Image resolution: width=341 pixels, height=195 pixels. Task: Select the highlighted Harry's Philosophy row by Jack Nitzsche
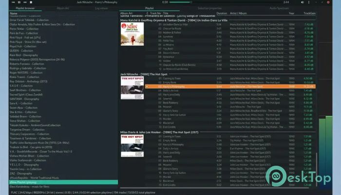tap(230, 86)
